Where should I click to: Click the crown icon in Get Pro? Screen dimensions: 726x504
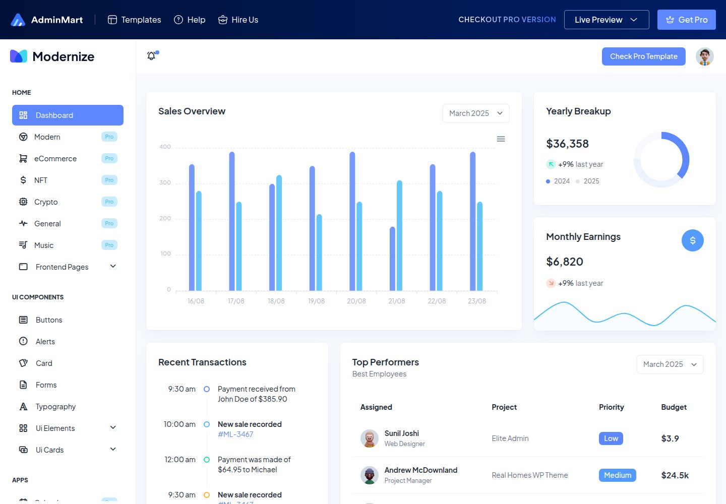[670, 20]
